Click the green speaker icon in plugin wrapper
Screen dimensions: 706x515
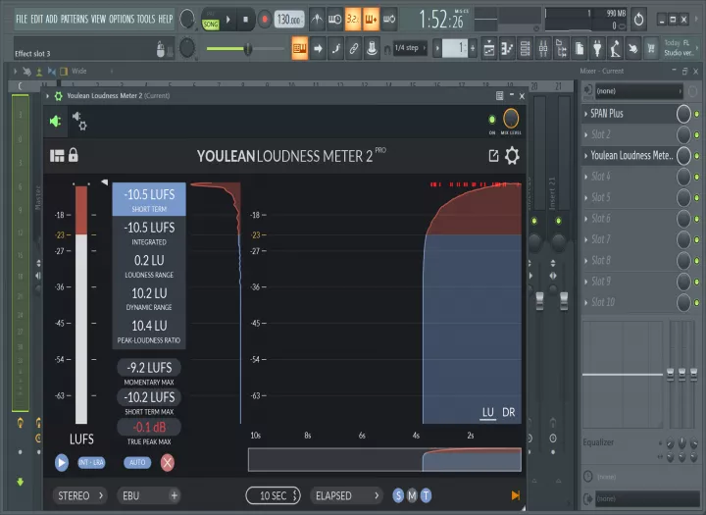(x=55, y=121)
